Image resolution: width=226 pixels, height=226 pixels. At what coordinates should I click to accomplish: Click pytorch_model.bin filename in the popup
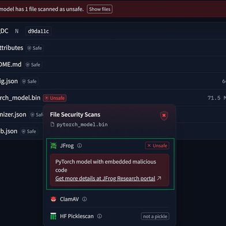(82, 125)
